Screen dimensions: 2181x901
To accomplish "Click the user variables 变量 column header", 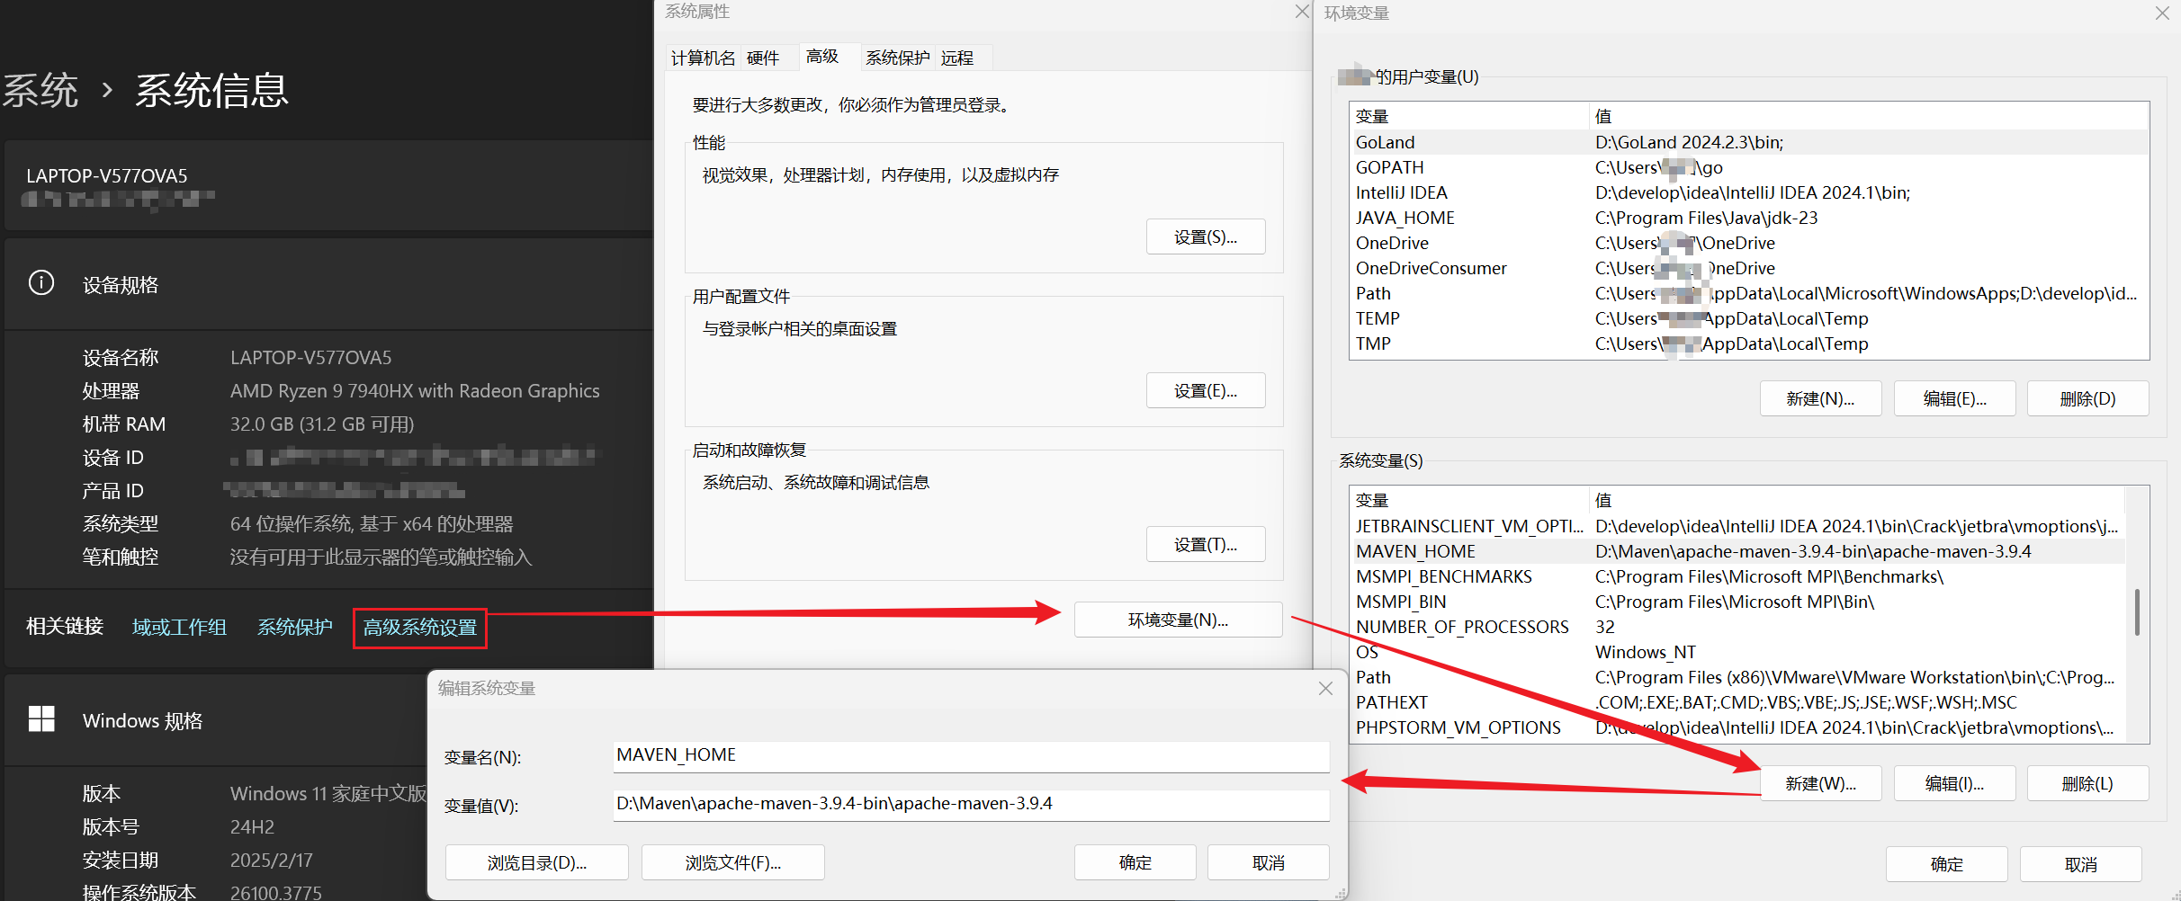I will coord(1469,116).
